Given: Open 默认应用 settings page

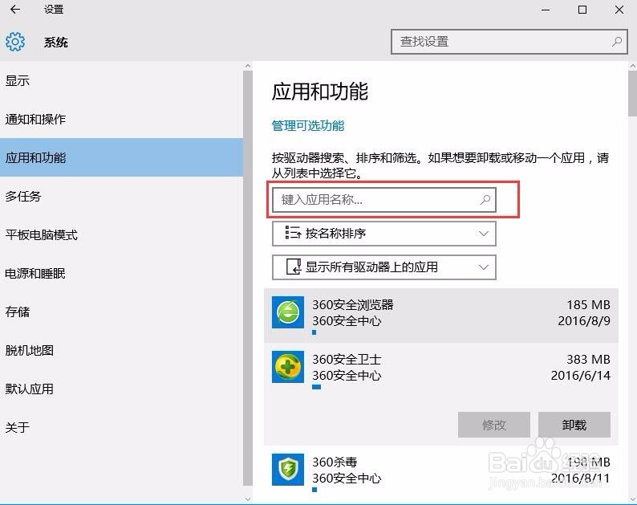Looking at the screenshot, I should click(121, 389).
